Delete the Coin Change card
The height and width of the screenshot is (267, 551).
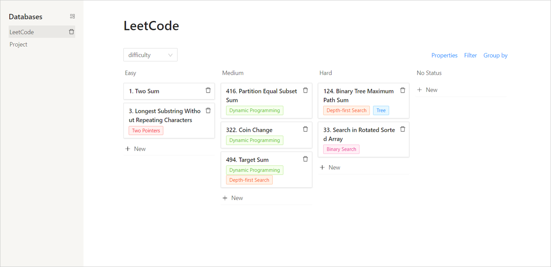click(305, 129)
